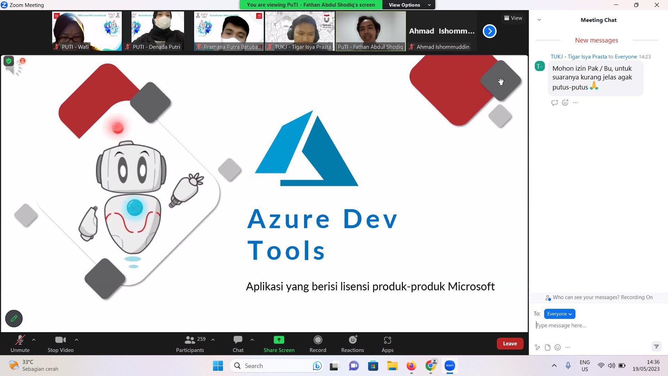The image size is (668, 376).
Task: Attach a file in chat
Action: (548, 347)
